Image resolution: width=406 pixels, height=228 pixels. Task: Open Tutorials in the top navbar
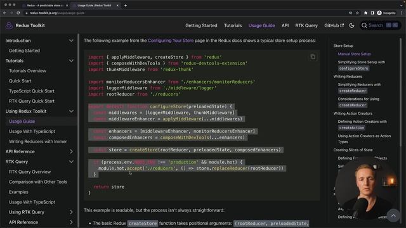(233, 25)
